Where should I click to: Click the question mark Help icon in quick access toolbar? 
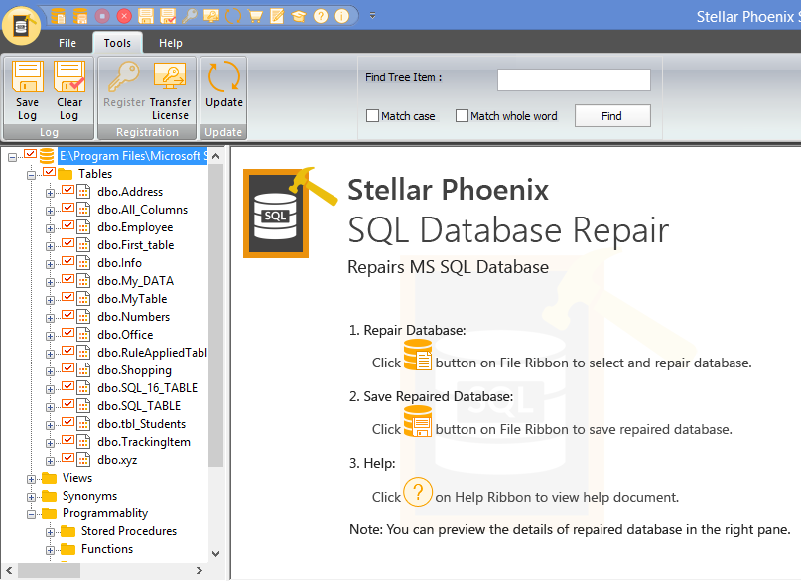pos(321,16)
